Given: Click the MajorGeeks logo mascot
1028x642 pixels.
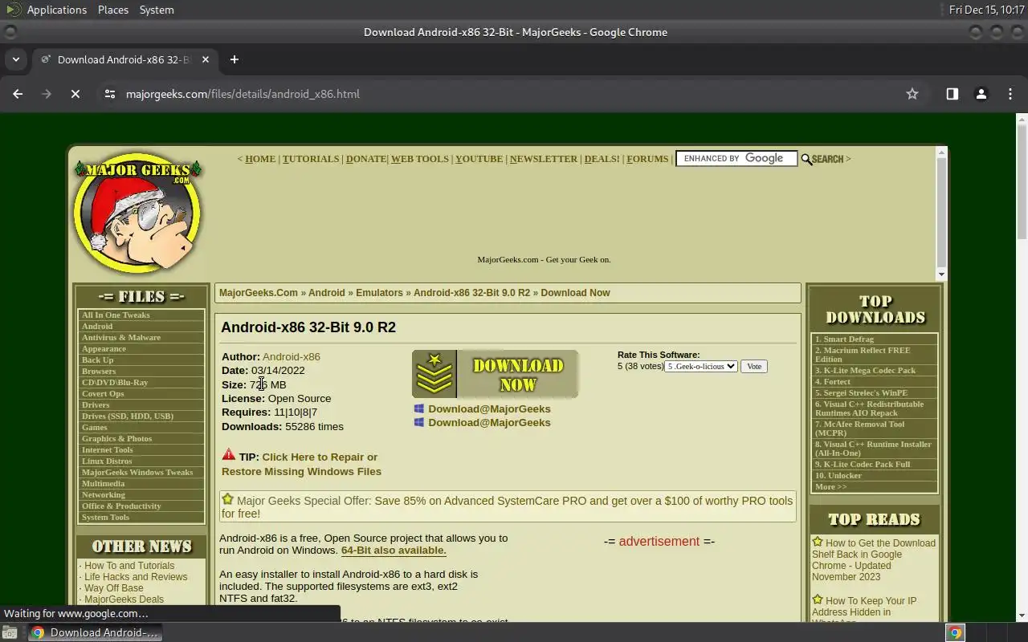Looking at the screenshot, I should 137,213.
